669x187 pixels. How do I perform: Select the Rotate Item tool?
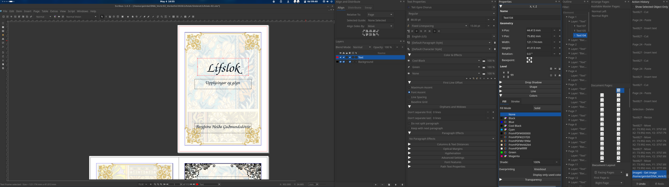point(158,17)
